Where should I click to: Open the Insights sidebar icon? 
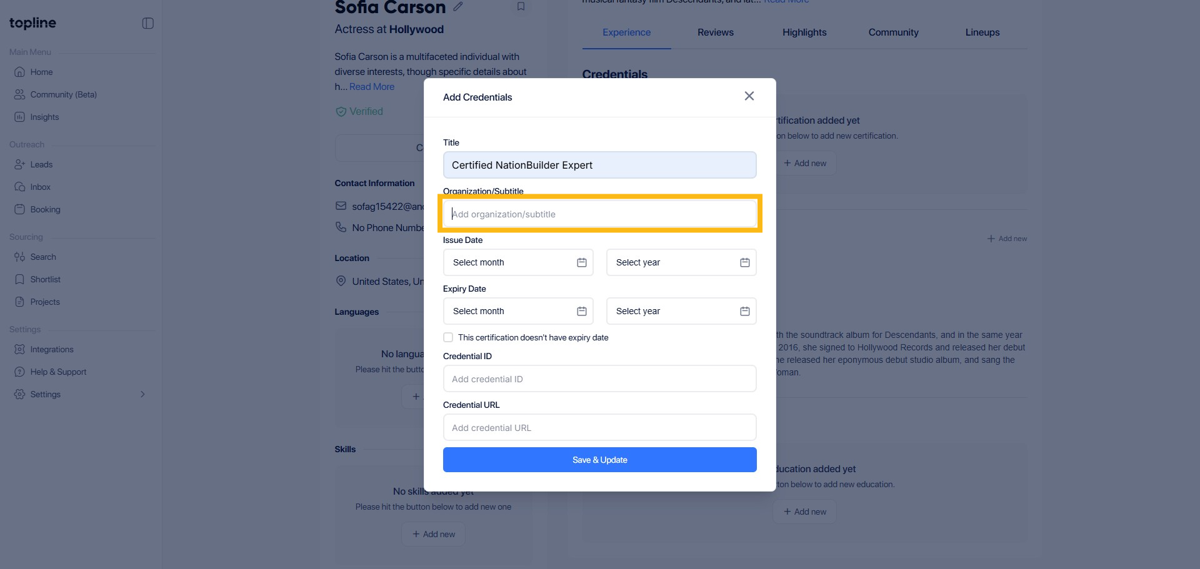click(x=20, y=117)
